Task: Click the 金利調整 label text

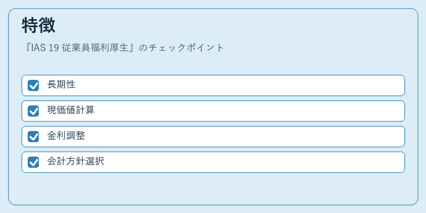Action: [66, 136]
